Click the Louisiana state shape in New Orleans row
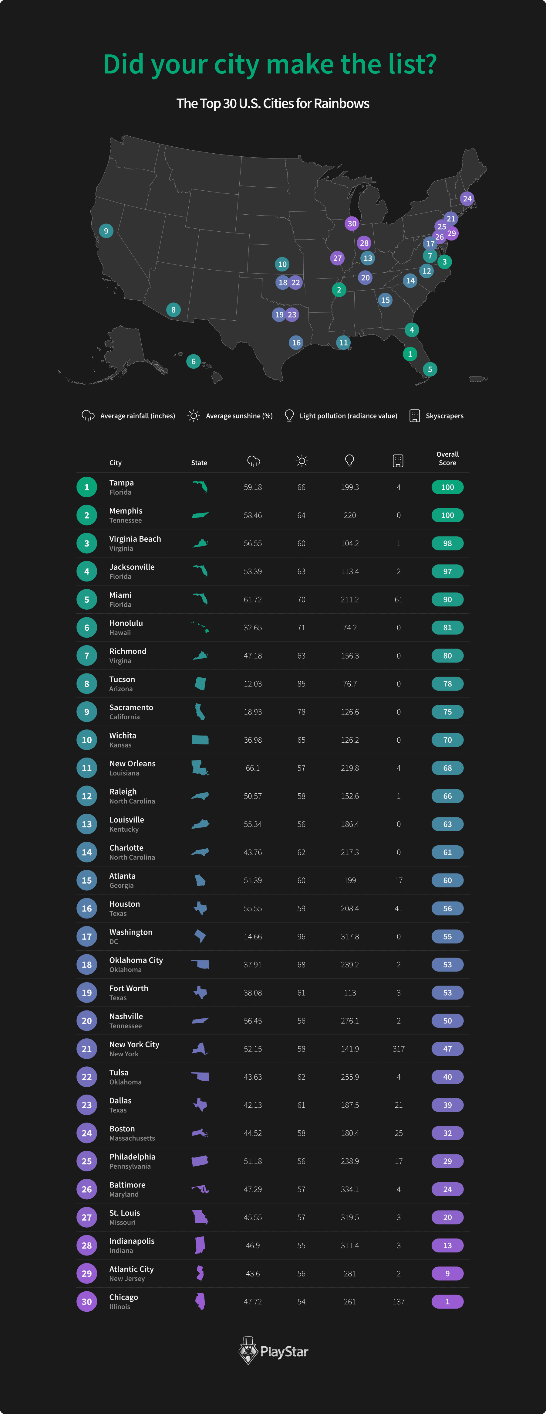546x1414 pixels. tap(200, 768)
